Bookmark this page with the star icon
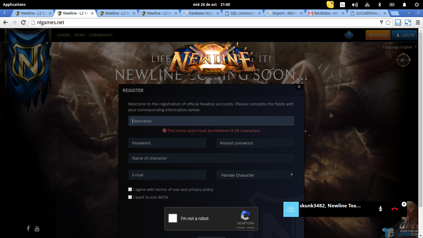The height and width of the screenshot is (238, 423). pyautogui.click(x=388, y=22)
